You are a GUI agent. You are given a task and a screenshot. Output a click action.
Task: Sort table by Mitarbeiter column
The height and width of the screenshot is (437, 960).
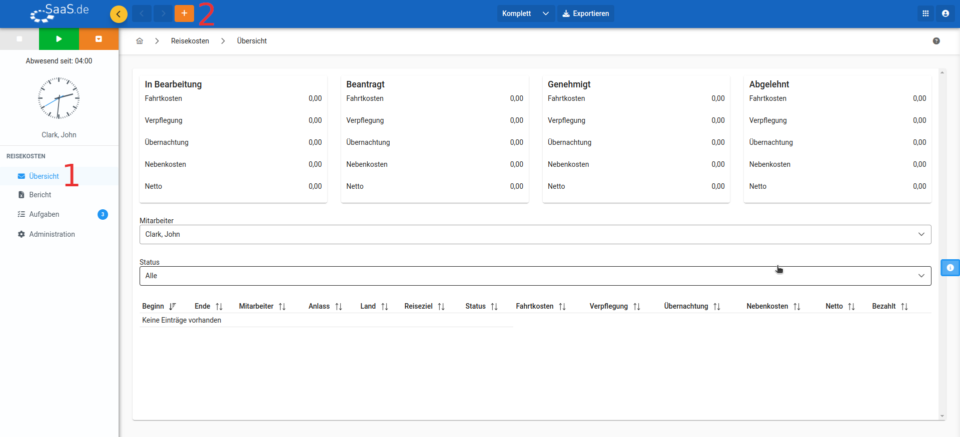pyautogui.click(x=262, y=306)
